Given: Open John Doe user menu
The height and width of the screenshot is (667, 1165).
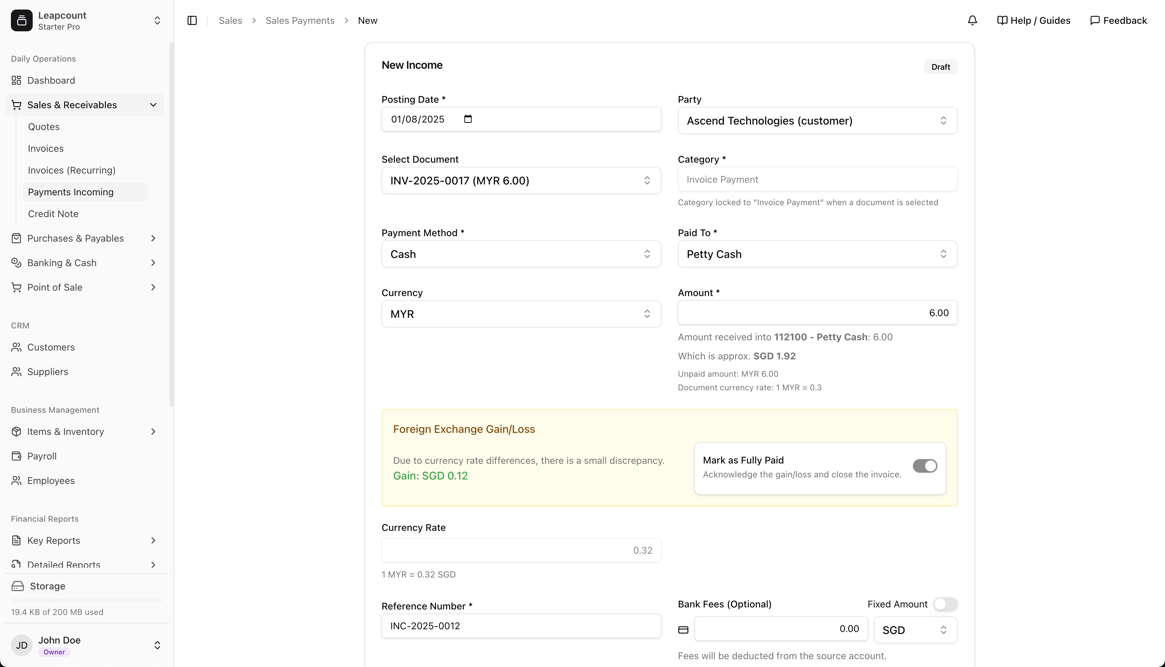Looking at the screenshot, I should [87, 645].
